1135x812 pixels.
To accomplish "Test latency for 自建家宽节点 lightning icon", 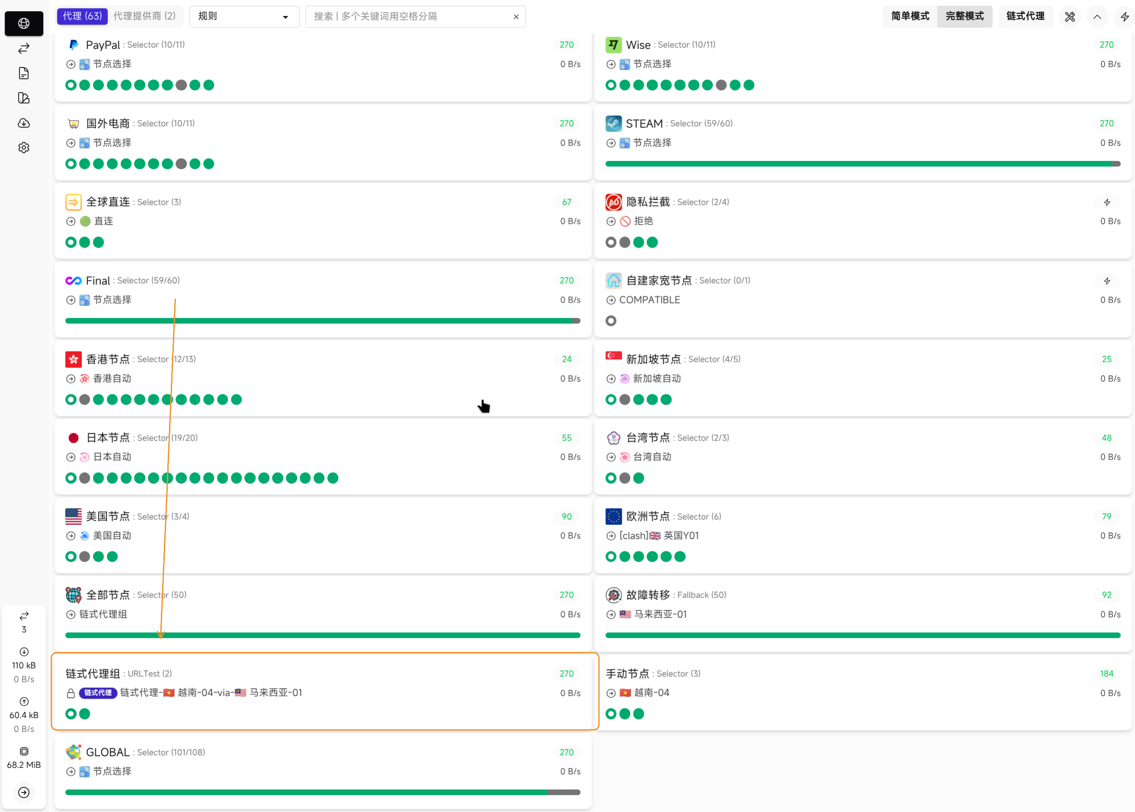I will click(x=1106, y=281).
